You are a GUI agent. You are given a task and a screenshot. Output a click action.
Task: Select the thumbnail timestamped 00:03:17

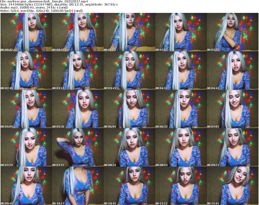click(78, 71)
